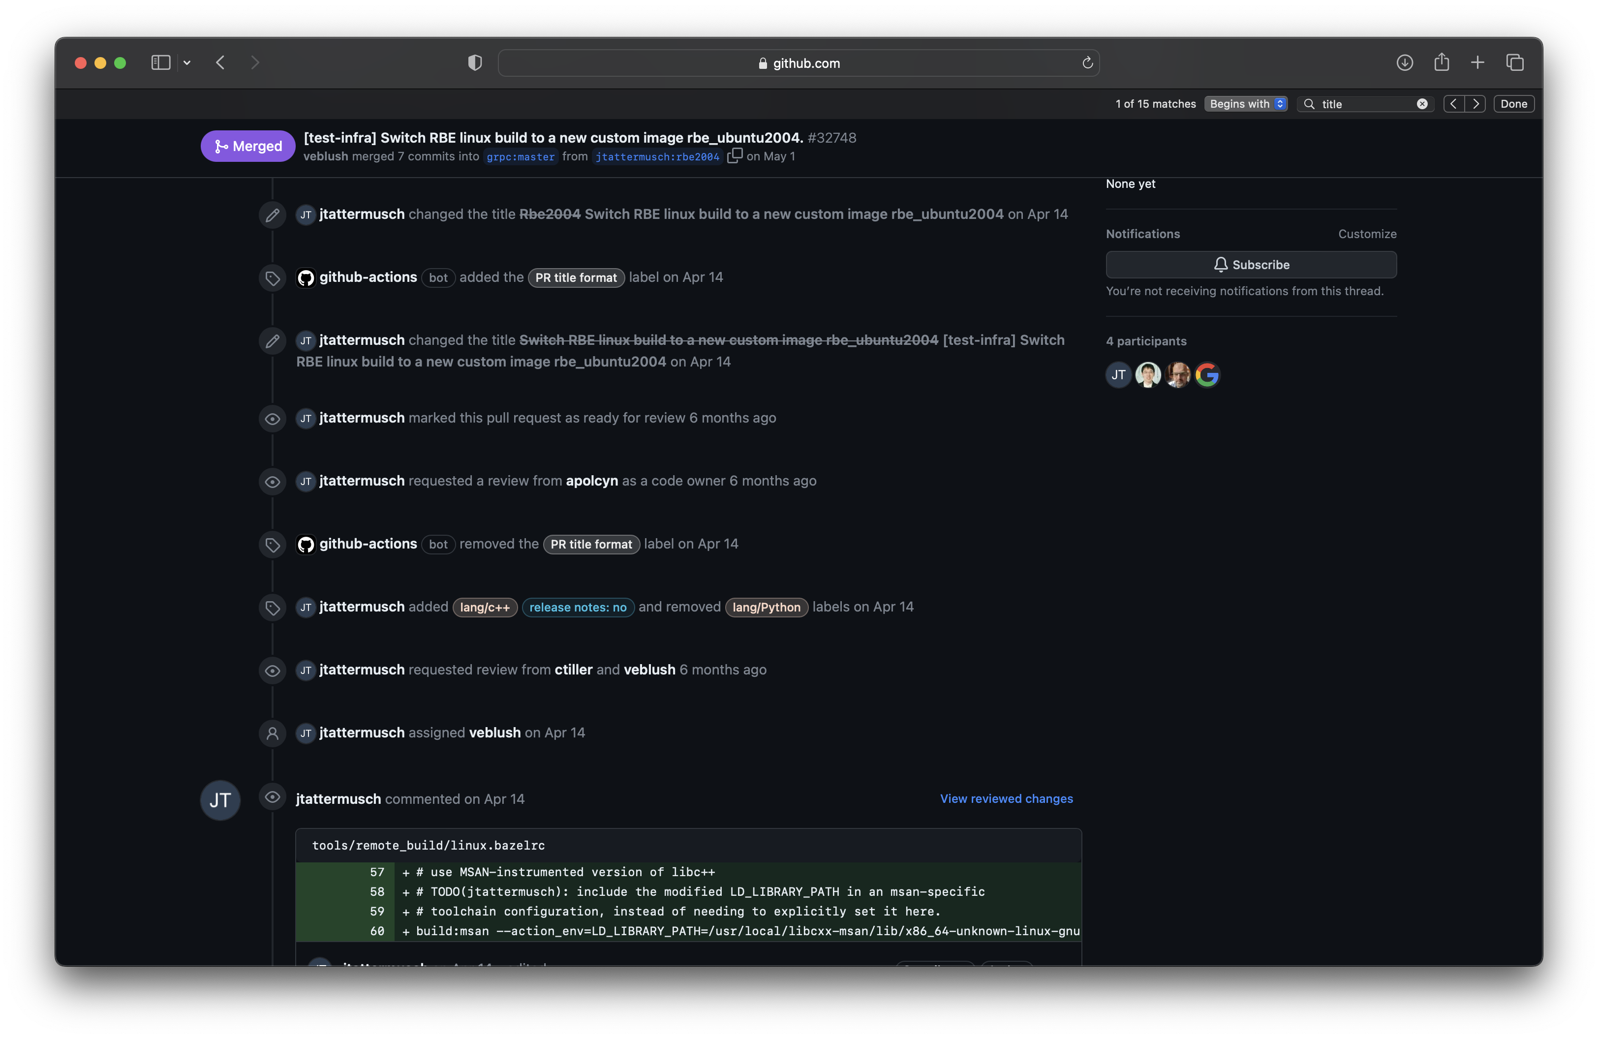Open ctiller's profile link

[x=573, y=669]
